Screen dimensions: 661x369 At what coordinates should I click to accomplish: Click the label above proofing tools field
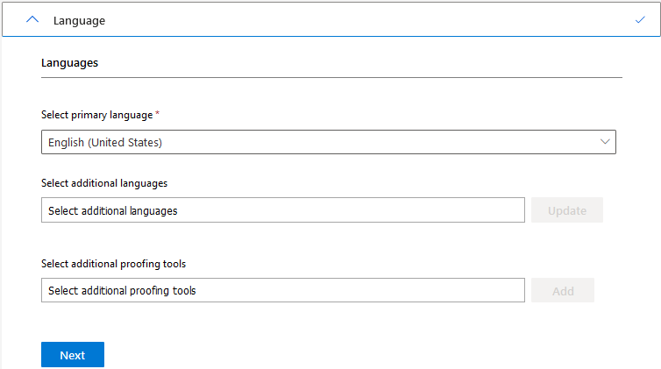[113, 264]
